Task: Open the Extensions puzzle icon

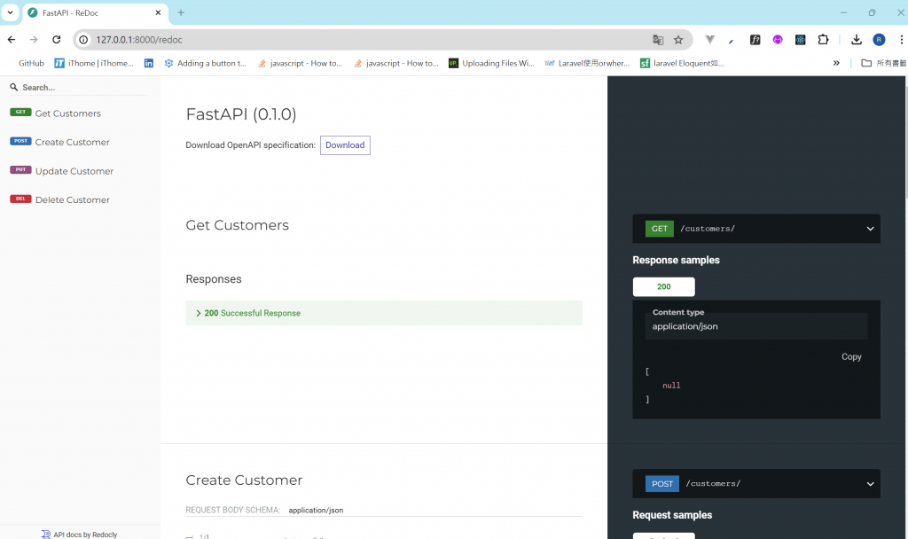Action: [x=823, y=39]
